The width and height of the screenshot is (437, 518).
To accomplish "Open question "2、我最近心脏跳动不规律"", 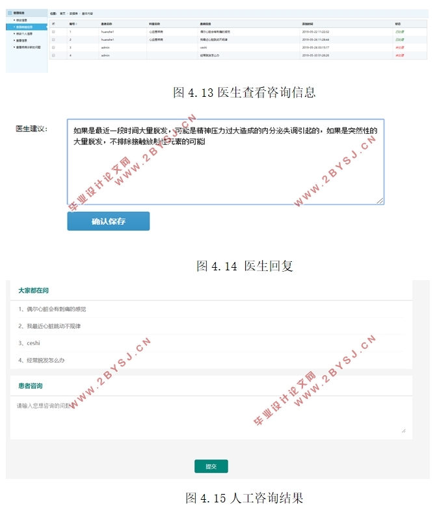I will pos(49,326).
